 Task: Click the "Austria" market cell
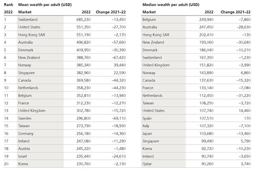pos(24,149)
